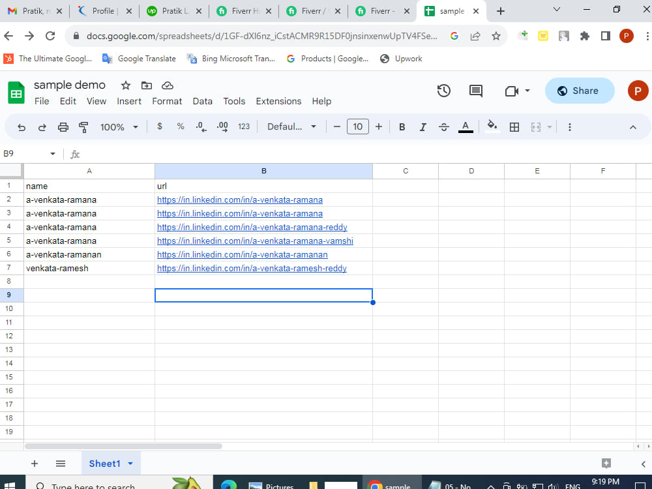Select column B header
652x489 pixels.
tap(263, 171)
